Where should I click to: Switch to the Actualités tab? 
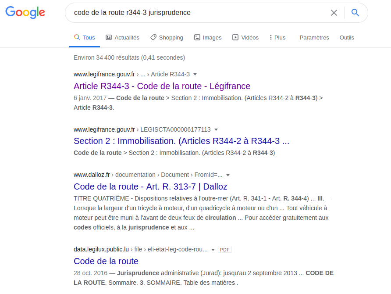pos(122,37)
